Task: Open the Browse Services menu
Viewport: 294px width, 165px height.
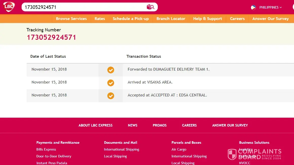Action: 71,19
